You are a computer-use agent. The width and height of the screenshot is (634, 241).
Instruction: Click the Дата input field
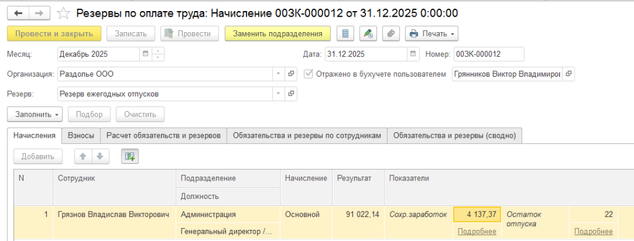(x=367, y=54)
